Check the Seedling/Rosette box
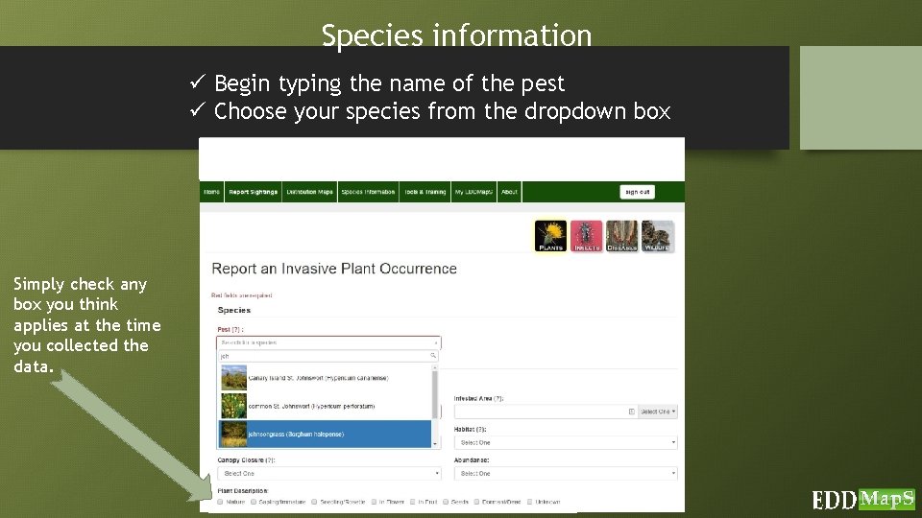This screenshot has height=518, width=922. pyautogui.click(x=315, y=502)
